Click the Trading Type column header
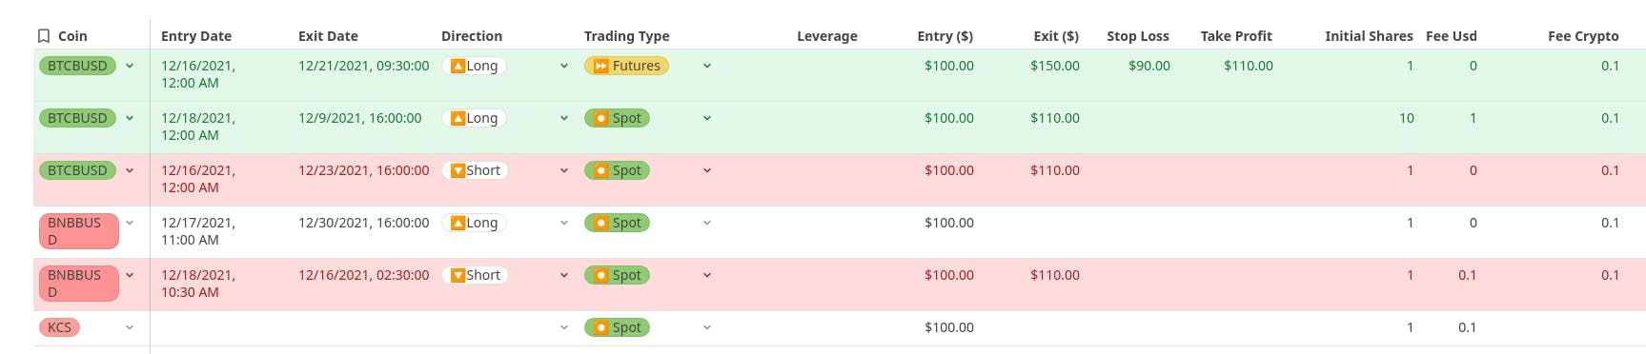The height and width of the screenshot is (354, 1646). [x=627, y=36]
